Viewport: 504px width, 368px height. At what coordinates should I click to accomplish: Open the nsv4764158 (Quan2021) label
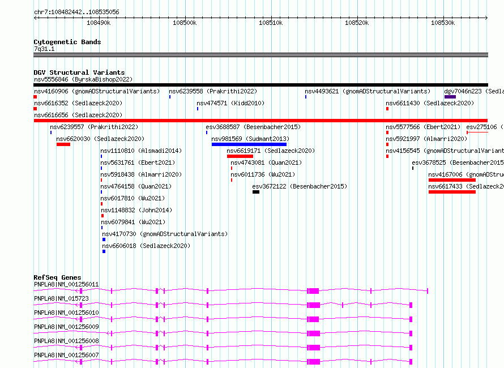[136, 186]
